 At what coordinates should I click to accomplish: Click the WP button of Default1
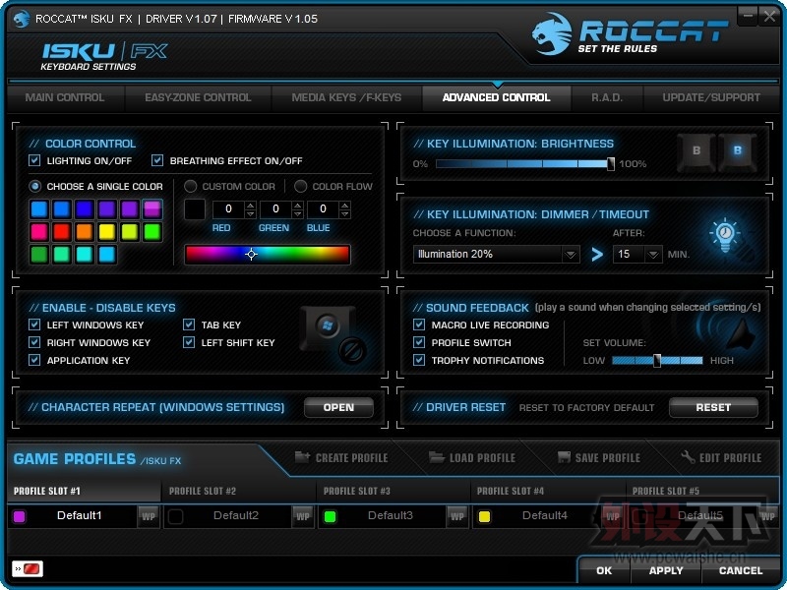coord(149,516)
